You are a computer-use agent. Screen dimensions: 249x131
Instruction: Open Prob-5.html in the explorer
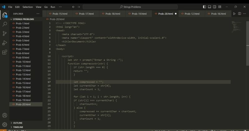coord(26,41)
